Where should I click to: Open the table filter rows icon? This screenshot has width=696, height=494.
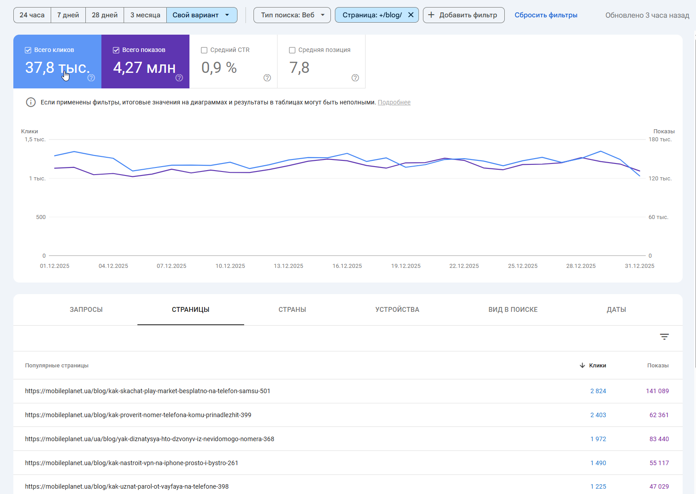point(664,337)
